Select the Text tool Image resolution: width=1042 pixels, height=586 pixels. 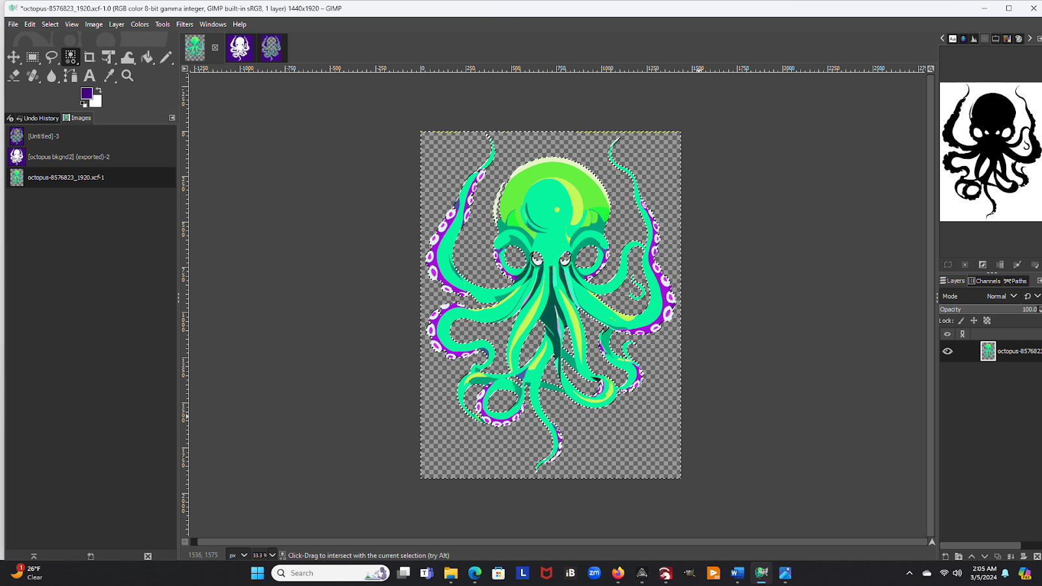(89, 76)
